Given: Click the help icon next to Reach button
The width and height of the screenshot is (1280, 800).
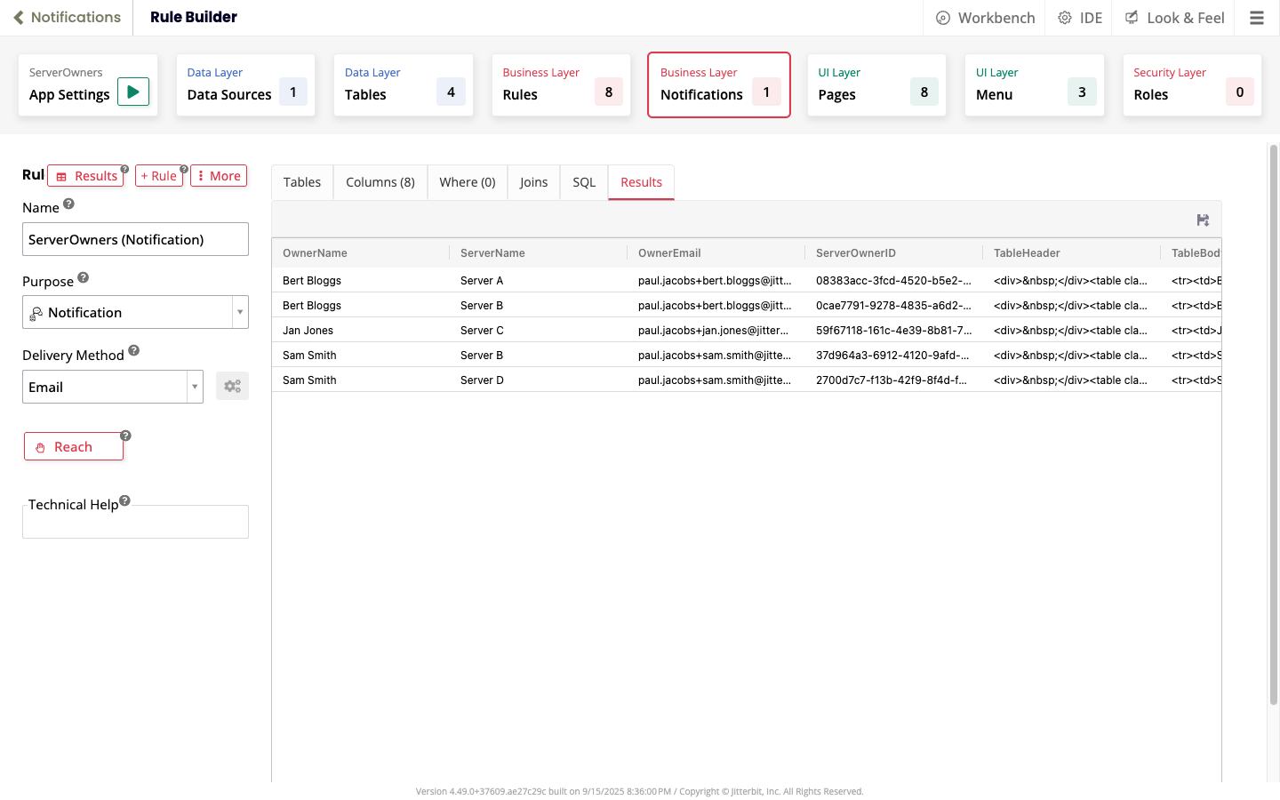Looking at the screenshot, I should pos(124,435).
